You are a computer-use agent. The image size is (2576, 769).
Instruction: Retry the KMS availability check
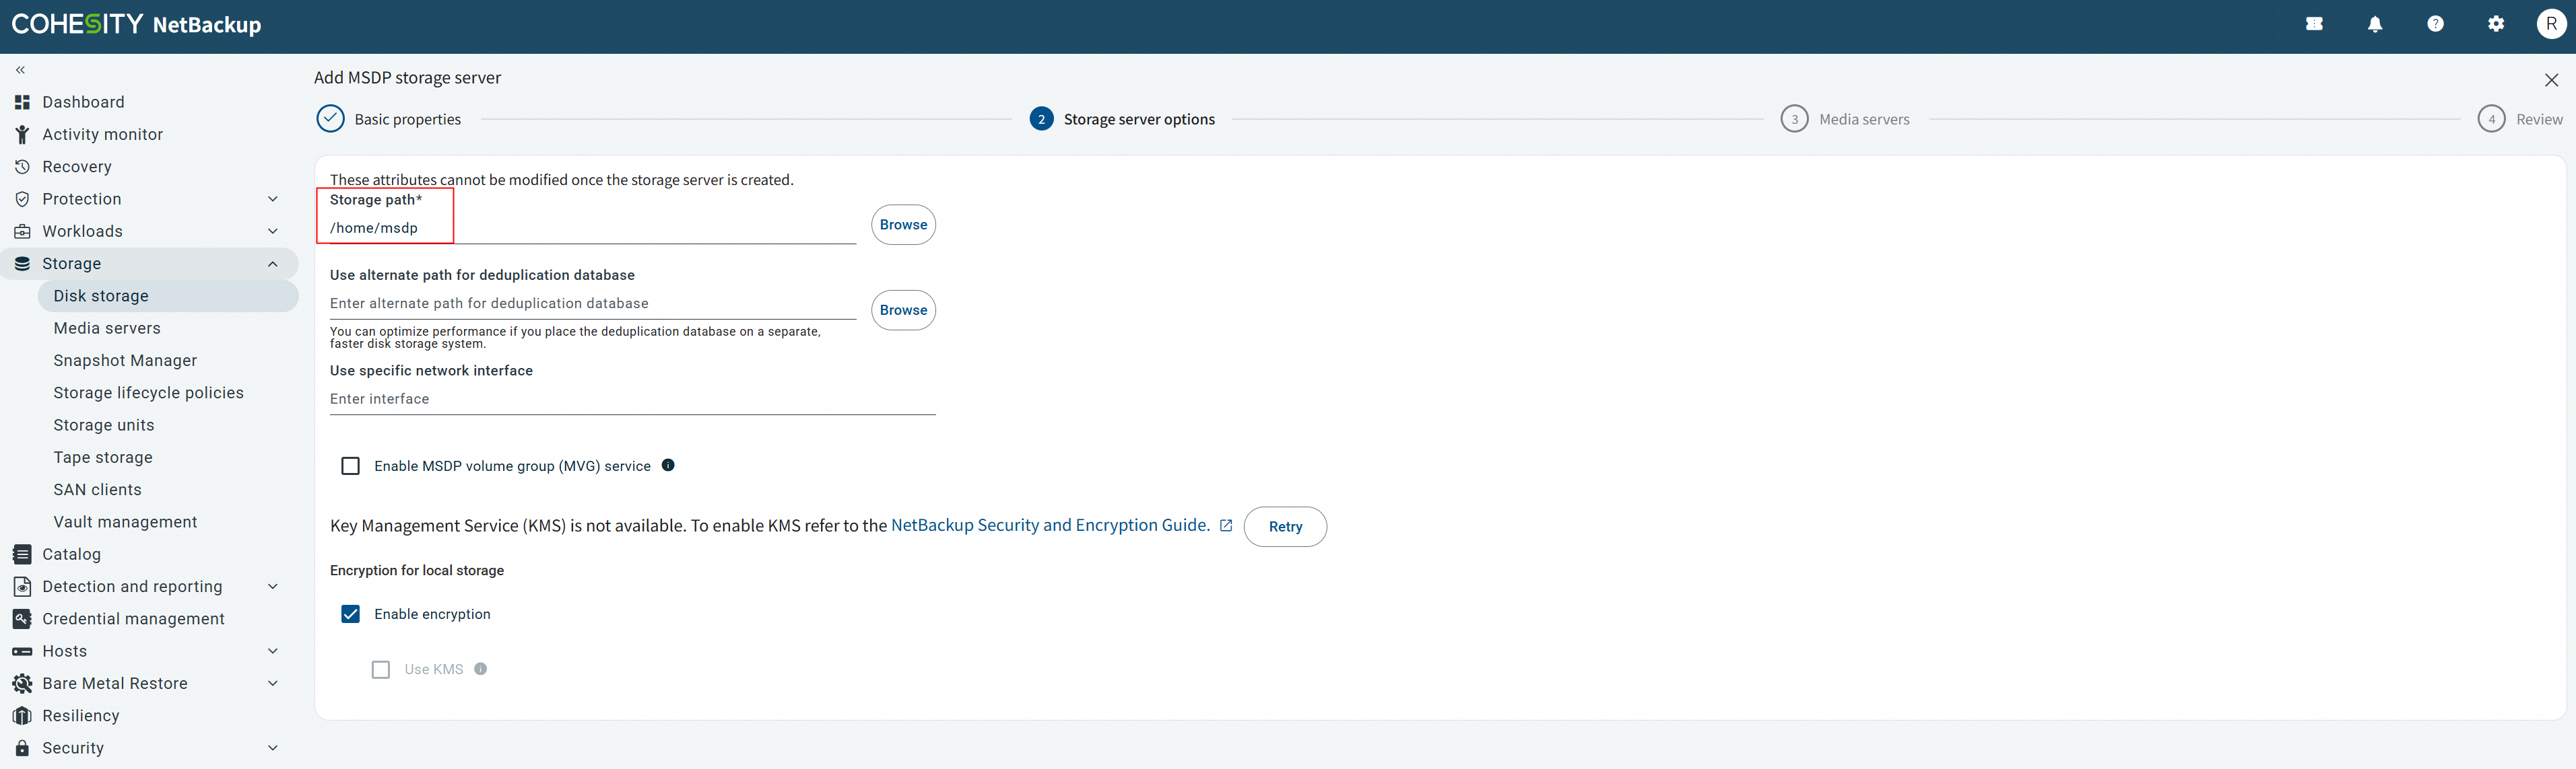tap(1285, 526)
